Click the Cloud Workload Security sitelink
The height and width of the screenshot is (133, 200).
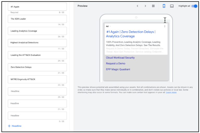click(x=120, y=58)
